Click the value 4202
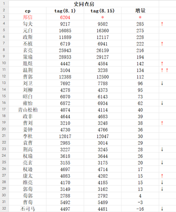Image resolution: width=176 pixels, height=212 pixels. tap(102, 176)
